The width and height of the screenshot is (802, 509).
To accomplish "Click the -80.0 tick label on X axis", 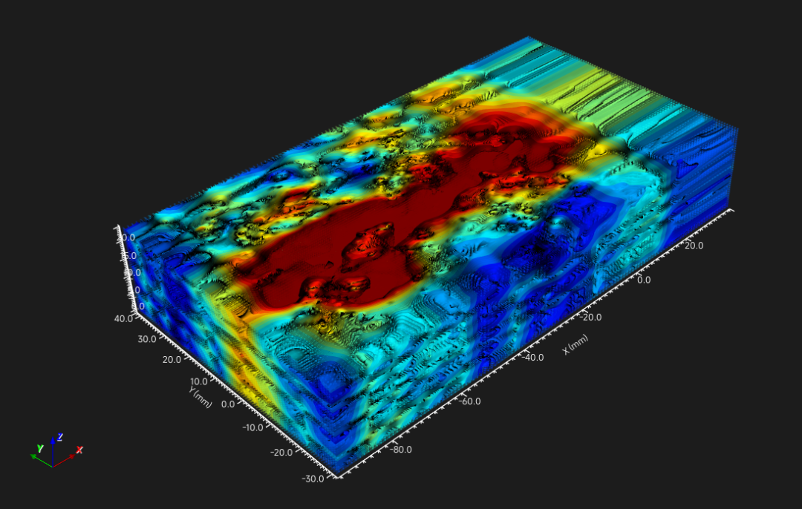I will click(400, 450).
